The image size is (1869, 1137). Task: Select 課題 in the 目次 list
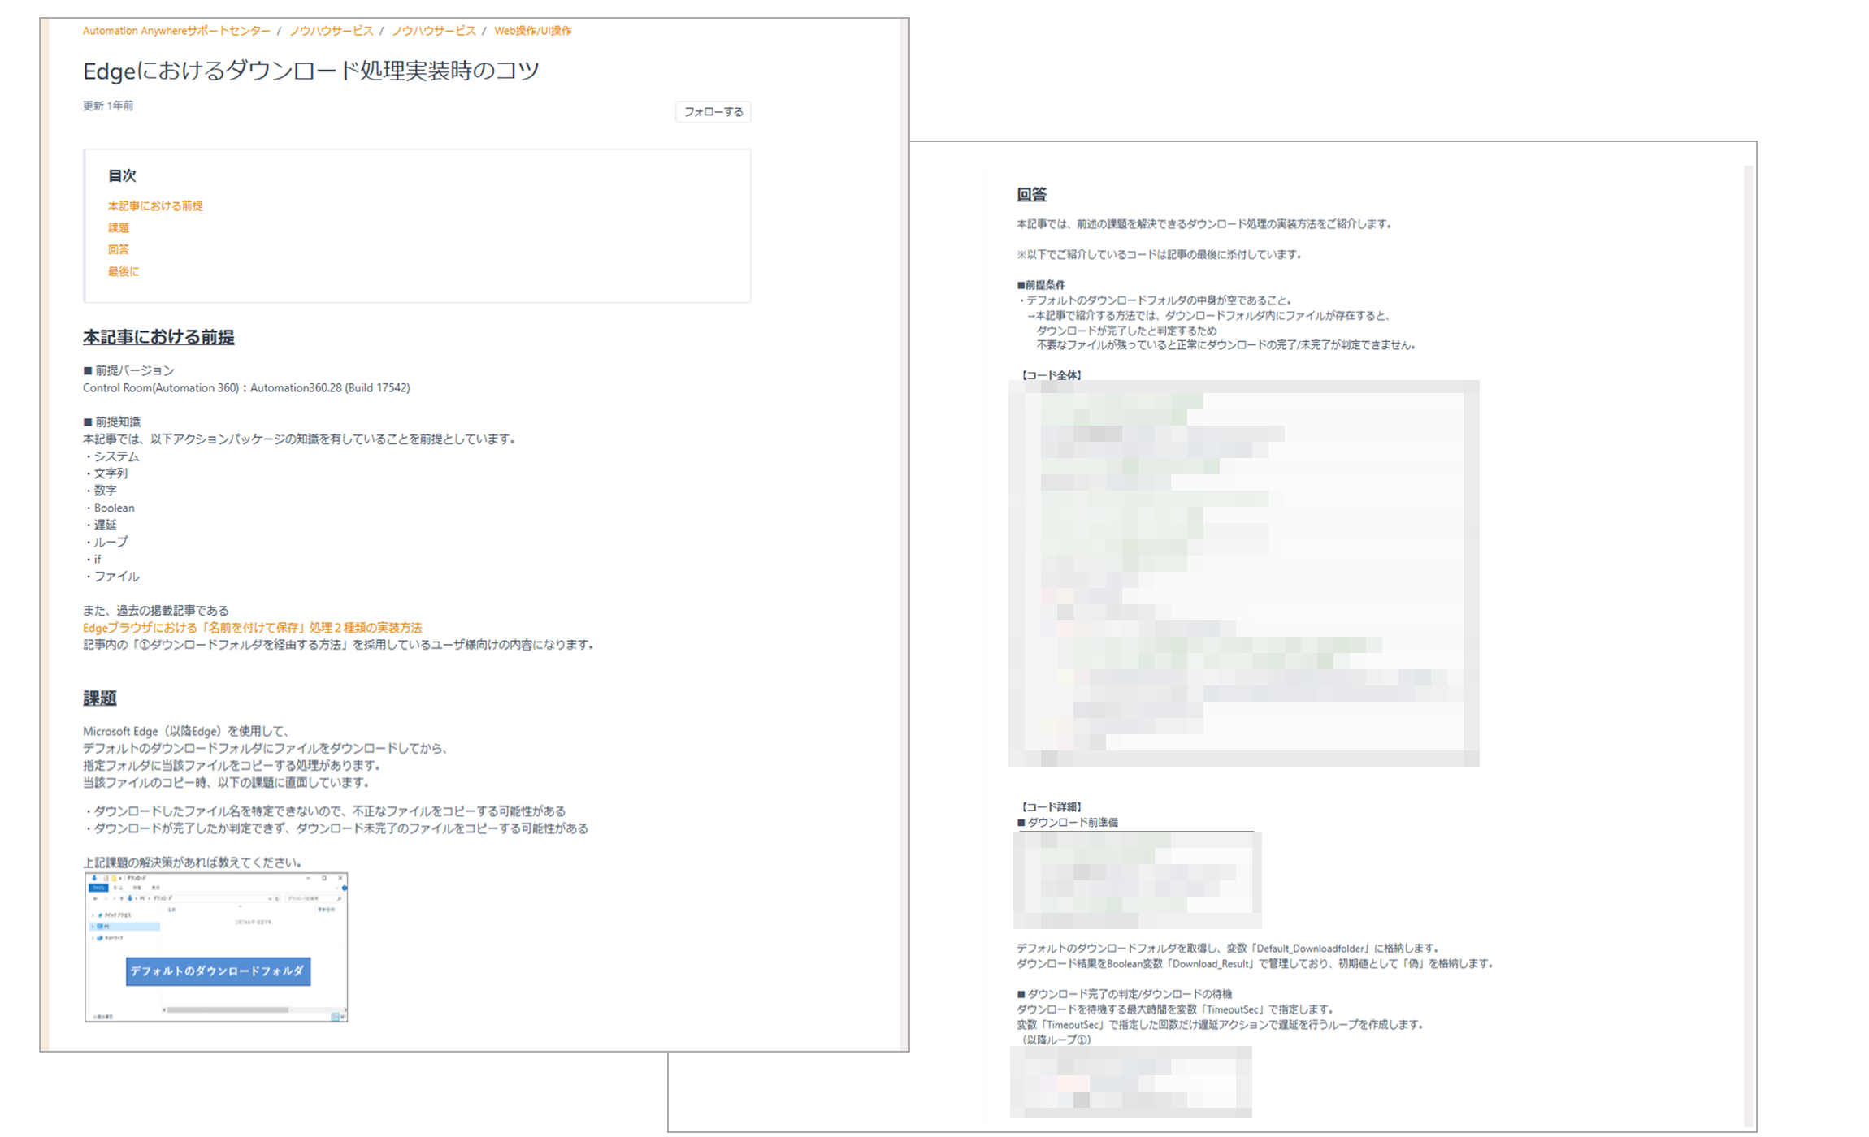point(119,228)
